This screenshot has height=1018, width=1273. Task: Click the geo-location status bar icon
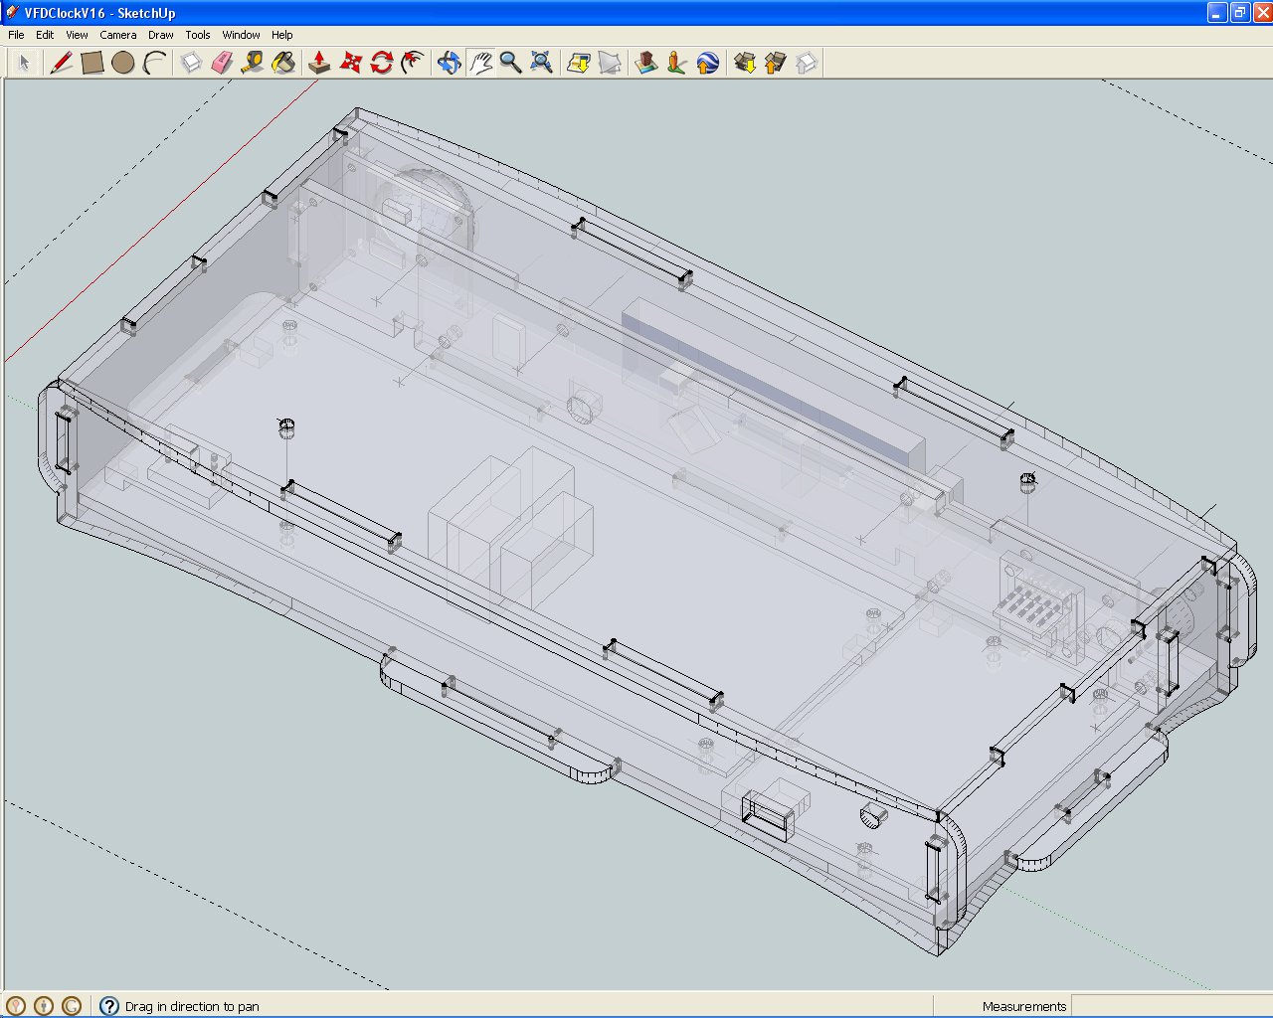16,1006
